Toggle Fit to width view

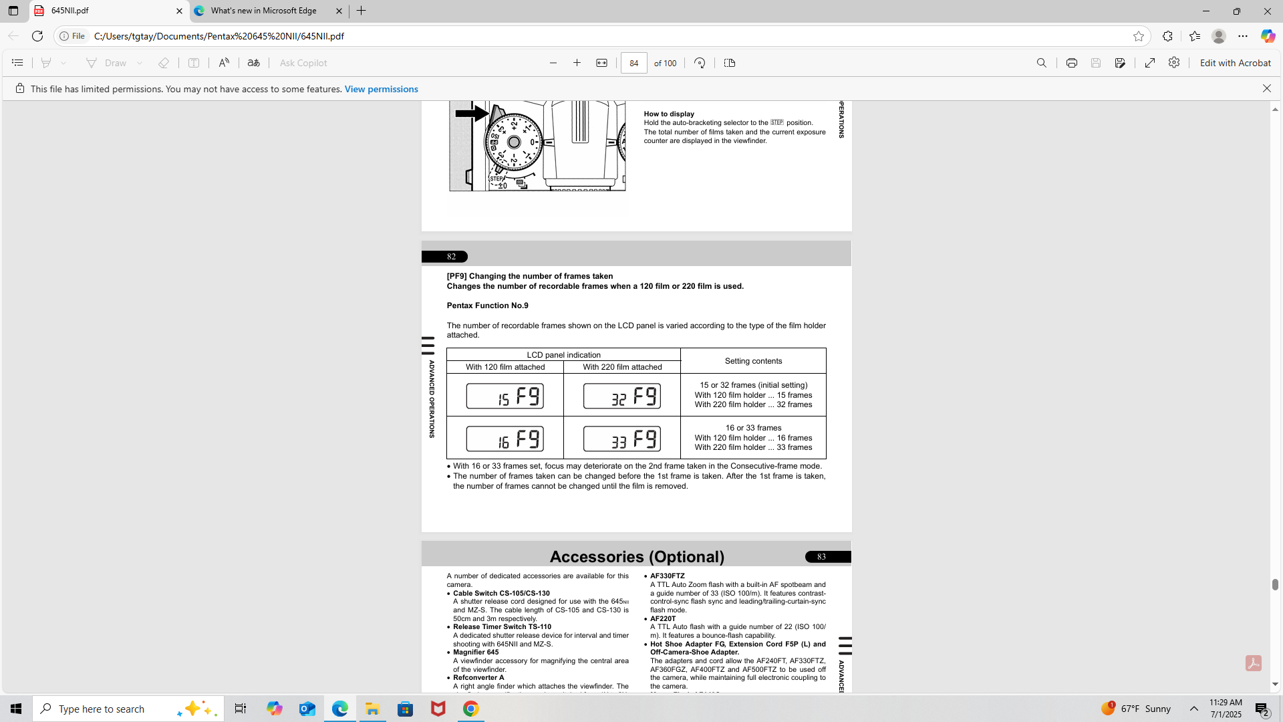[x=602, y=63]
